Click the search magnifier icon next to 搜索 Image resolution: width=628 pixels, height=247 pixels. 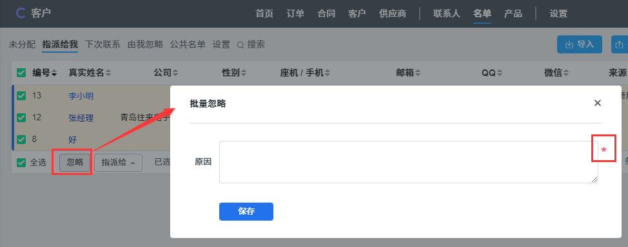pyautogui.click(x=240, y=45)
